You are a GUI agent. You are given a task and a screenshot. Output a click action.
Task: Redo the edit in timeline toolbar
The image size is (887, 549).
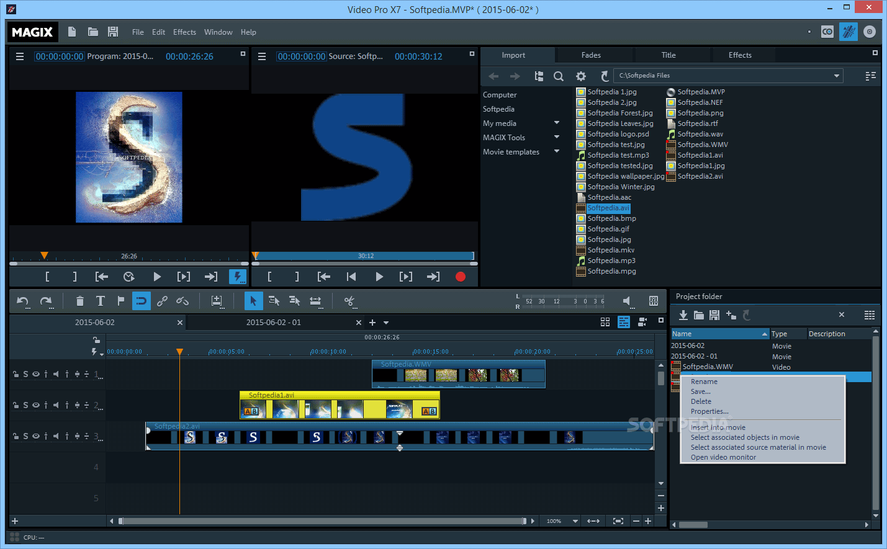pyautogui.click(x=46, y=301)
